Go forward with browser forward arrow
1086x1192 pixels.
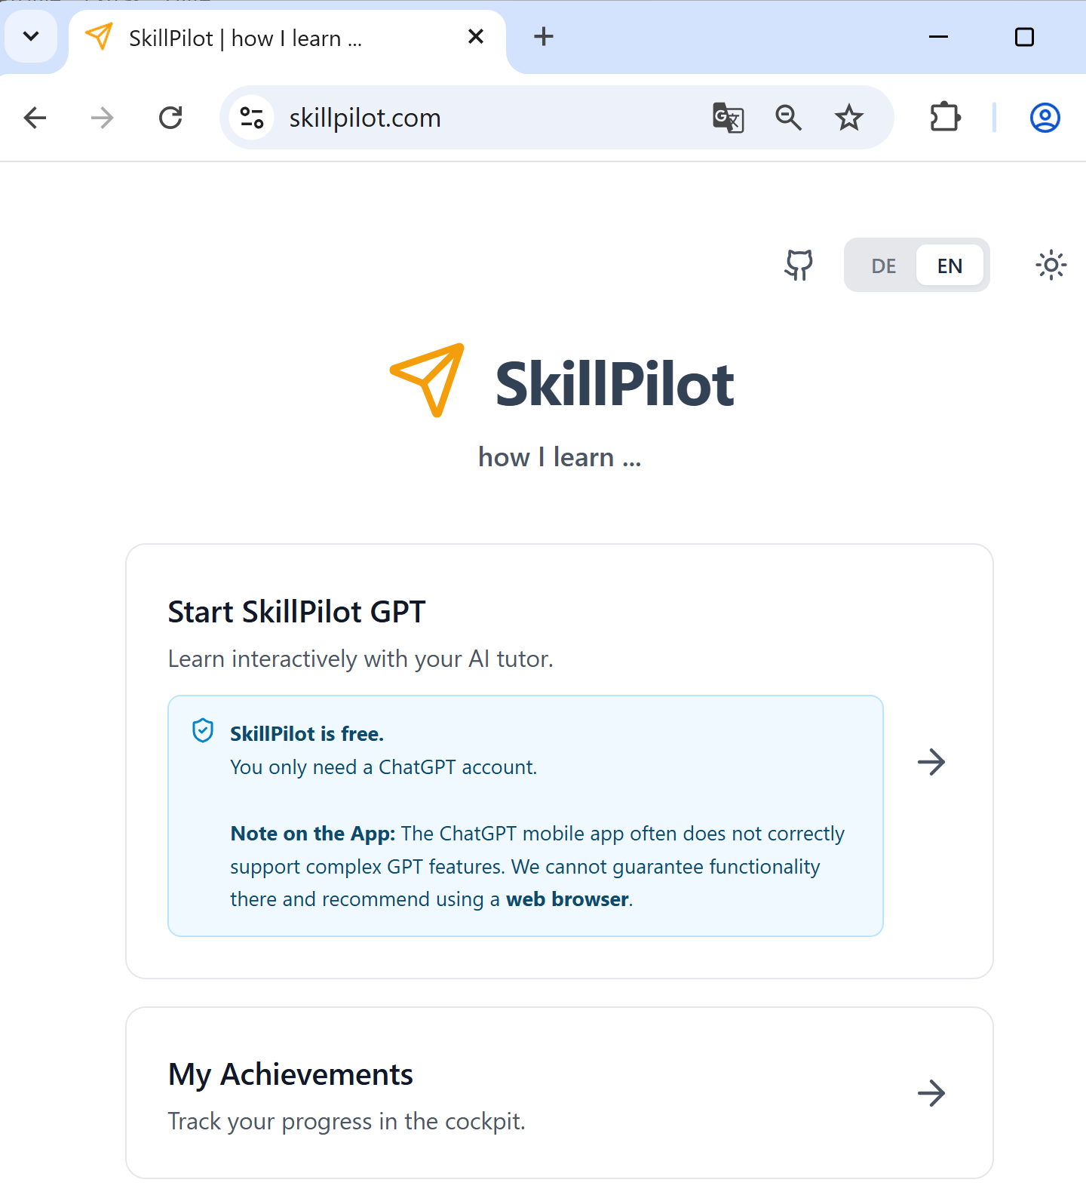[x=102, y=118]
